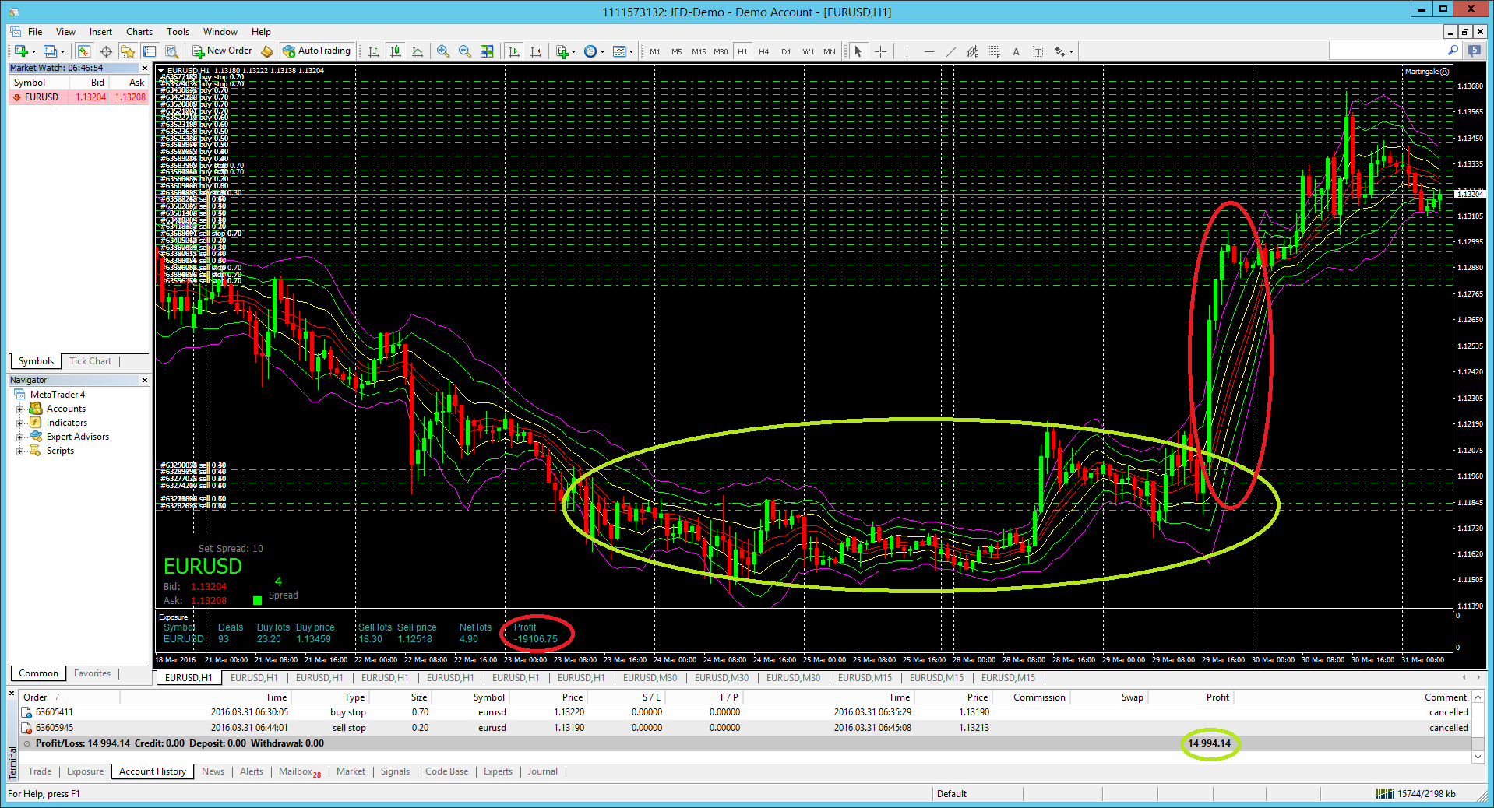Choose the Draw Trendline tool

[x=950, y=51]
